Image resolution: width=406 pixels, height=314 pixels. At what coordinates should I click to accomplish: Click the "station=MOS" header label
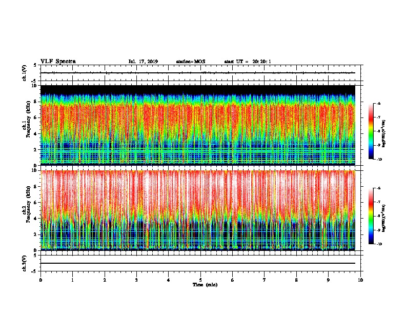[x=191, y=62]
